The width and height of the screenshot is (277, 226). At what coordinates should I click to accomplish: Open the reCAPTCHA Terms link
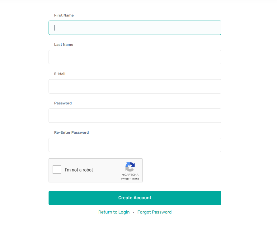pos(135,179)
